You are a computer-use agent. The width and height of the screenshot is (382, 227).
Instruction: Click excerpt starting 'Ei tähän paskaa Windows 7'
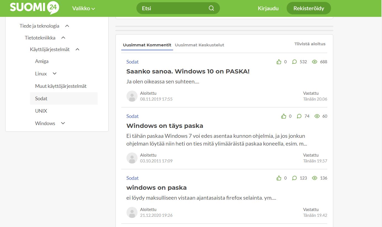click(x=217, y=140)
